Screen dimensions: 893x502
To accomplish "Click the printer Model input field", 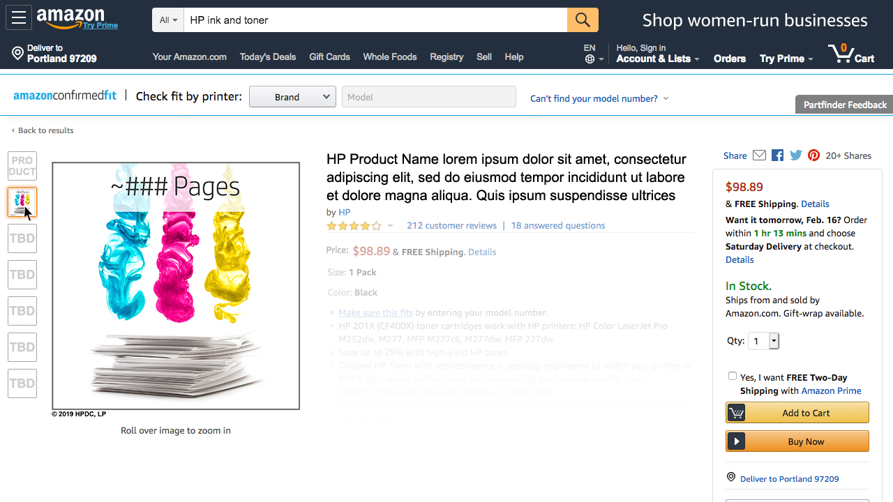I will click(x=429, y=97).
